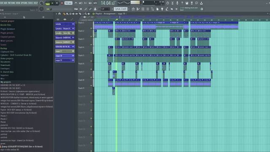Mute Track 1 using its green dot
This screenshot has height=152, width=270.
(91, 28)
